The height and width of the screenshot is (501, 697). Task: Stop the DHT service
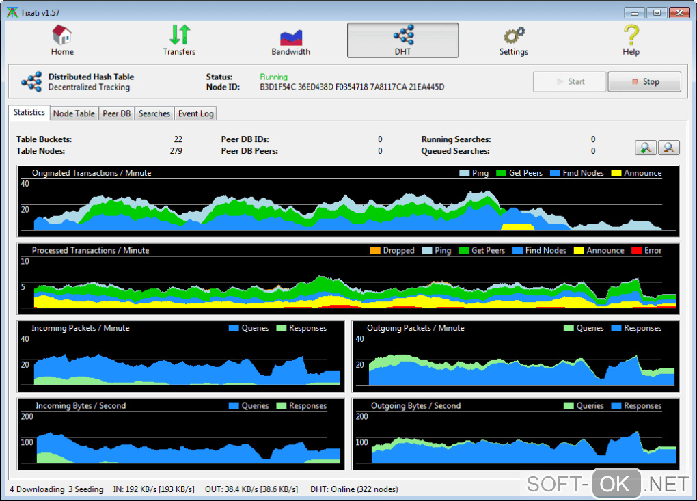click(644, 82)
